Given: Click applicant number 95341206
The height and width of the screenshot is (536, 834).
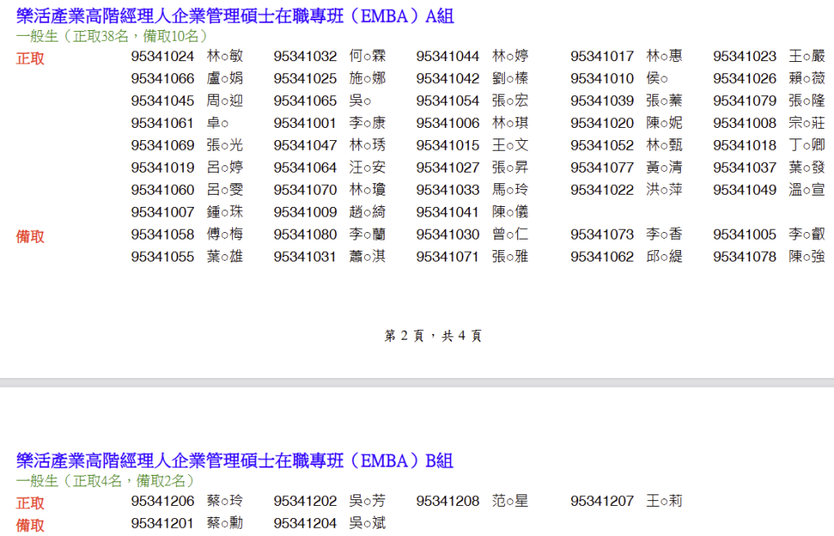Looking at the screenshot, I should click(x=163, y=501).
